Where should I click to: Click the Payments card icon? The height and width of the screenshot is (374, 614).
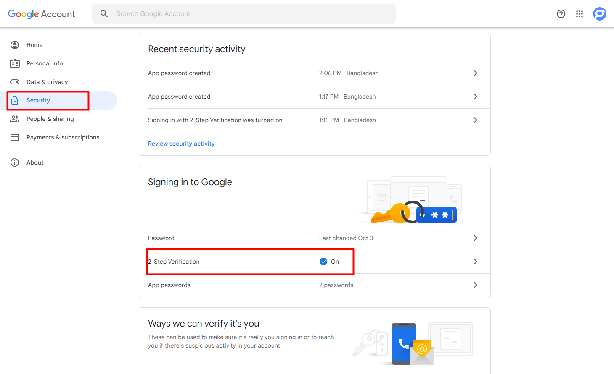(x=15, y=137)
